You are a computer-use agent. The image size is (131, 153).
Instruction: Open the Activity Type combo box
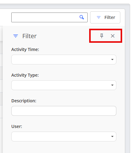pyautogui.click(x=64, y=85)
